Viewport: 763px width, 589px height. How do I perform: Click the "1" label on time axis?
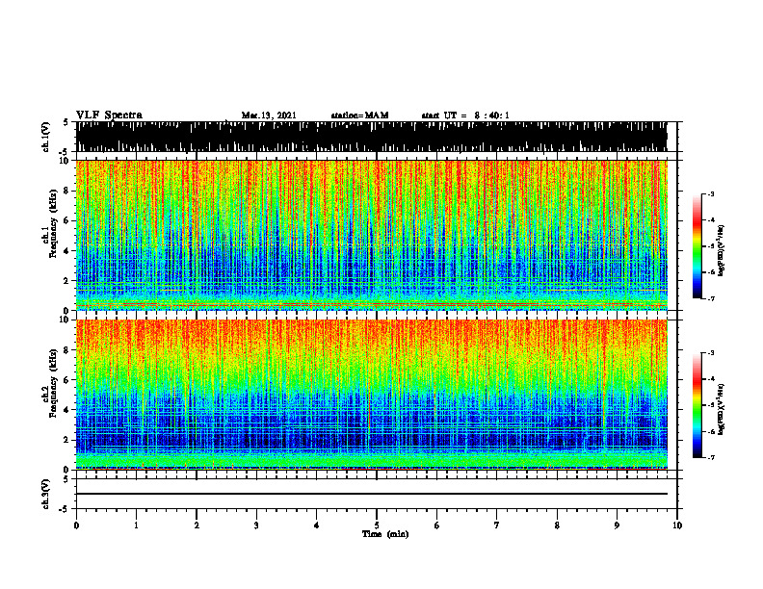pos(136,525)
